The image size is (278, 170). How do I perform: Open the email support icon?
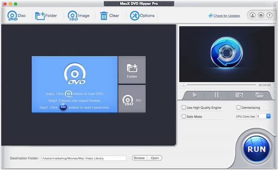[261, 15]
